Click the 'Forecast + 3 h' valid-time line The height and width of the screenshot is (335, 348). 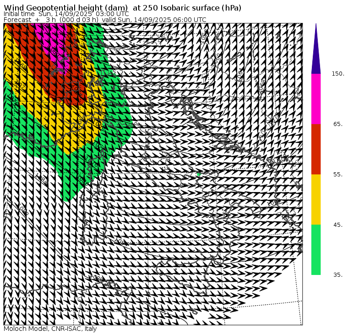click(105, 20)
